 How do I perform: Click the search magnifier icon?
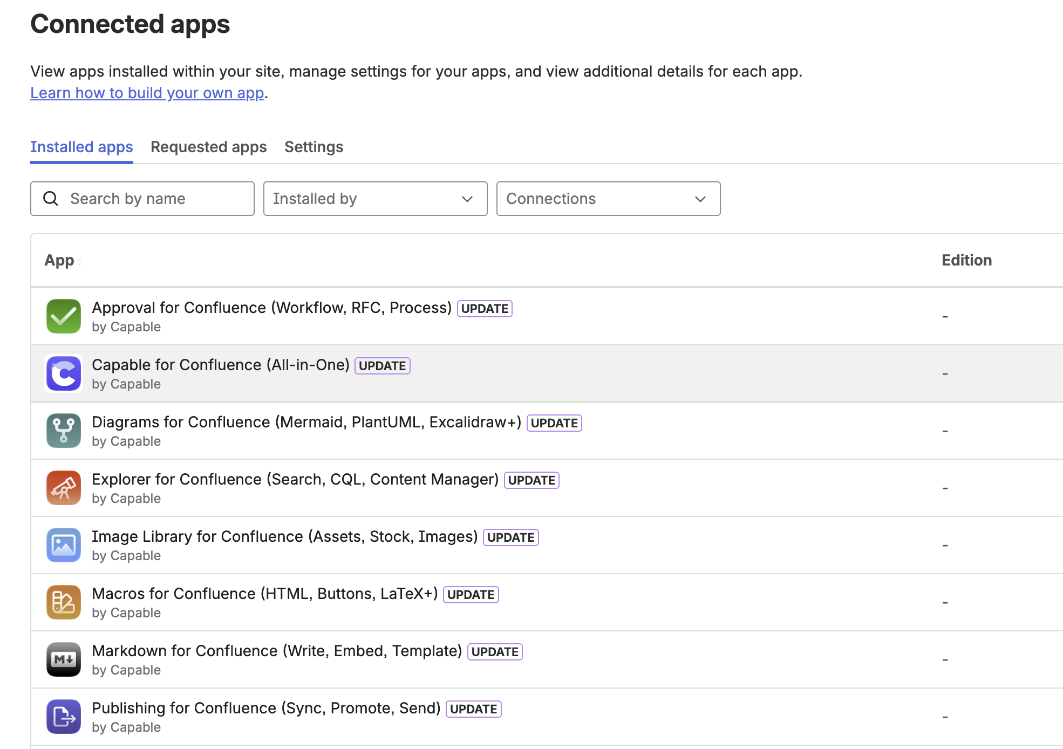pos(51,199)
